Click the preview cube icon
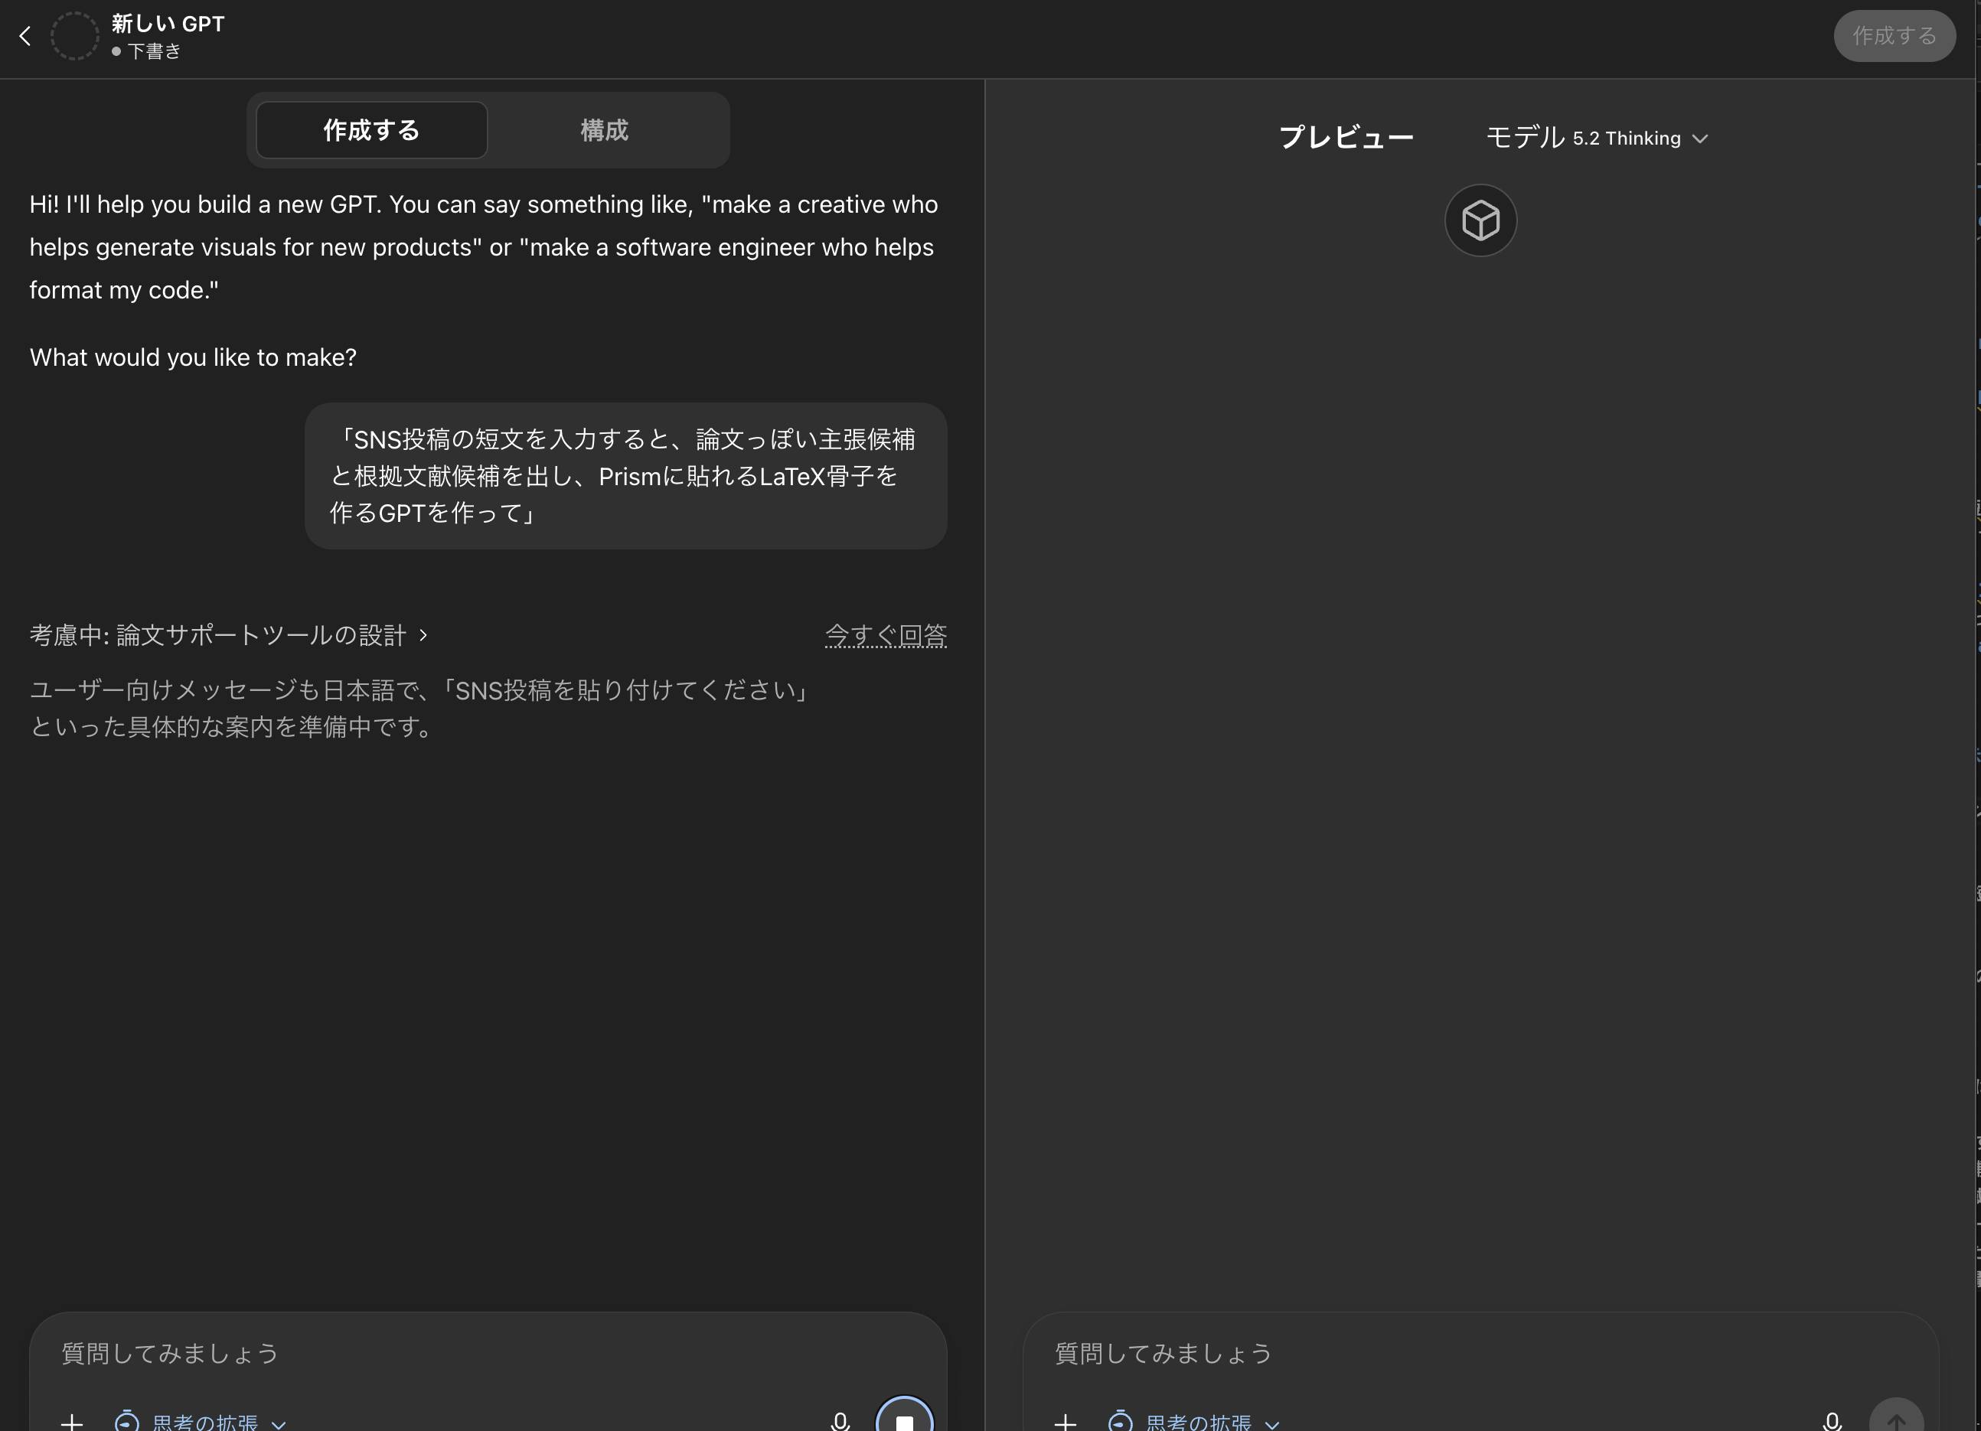The image size is (1981, 1431). pos(1480,220)
